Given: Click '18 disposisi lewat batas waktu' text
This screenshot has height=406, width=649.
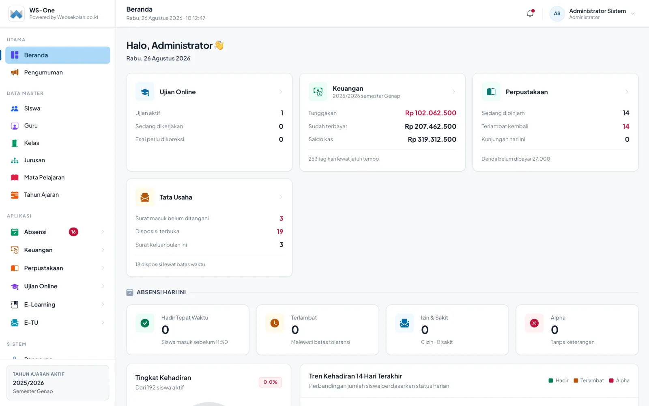Looking at the screenshot, I should point(170,264).
